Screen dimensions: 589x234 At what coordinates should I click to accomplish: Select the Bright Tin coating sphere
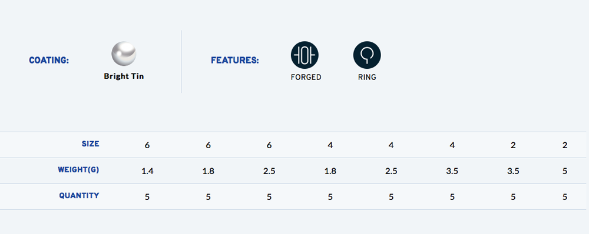tap(124, 54)
